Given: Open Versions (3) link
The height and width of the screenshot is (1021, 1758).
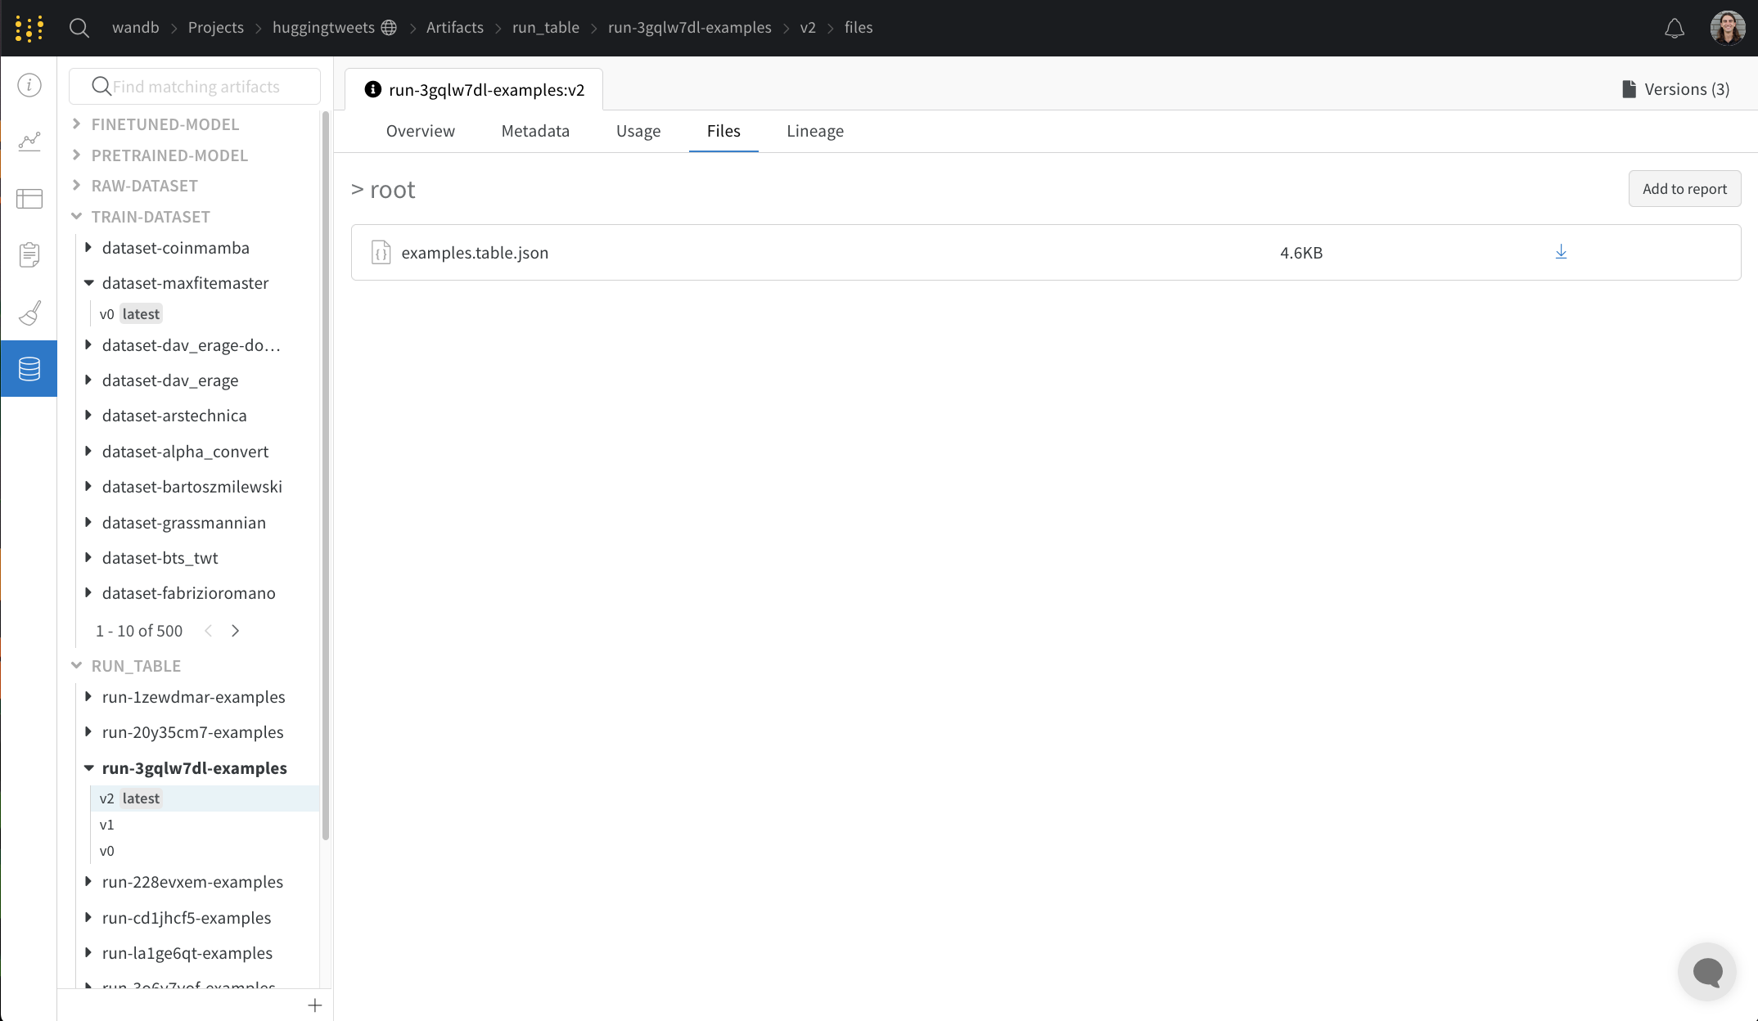Looking at the screenshot, I should click(1675, 89).
